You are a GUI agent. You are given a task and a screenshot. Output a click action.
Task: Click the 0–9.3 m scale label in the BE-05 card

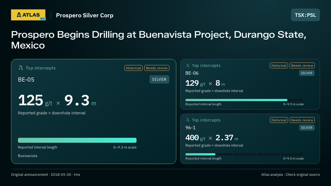[125, 147]
